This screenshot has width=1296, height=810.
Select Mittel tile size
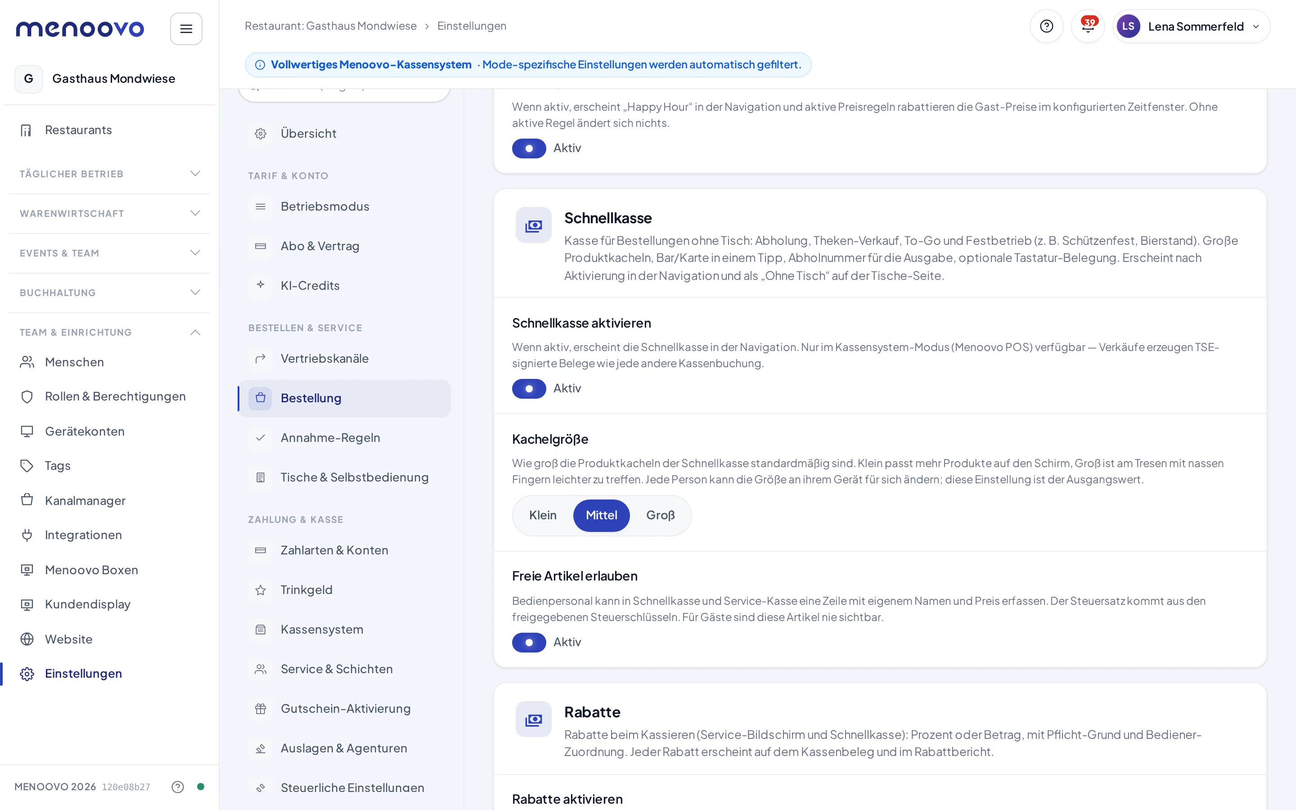(601, 515)
